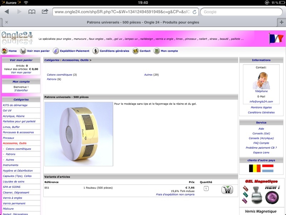Click the Ongle24 logo
Viewport: 286px width, 215px height.
[x=17, y=37]
